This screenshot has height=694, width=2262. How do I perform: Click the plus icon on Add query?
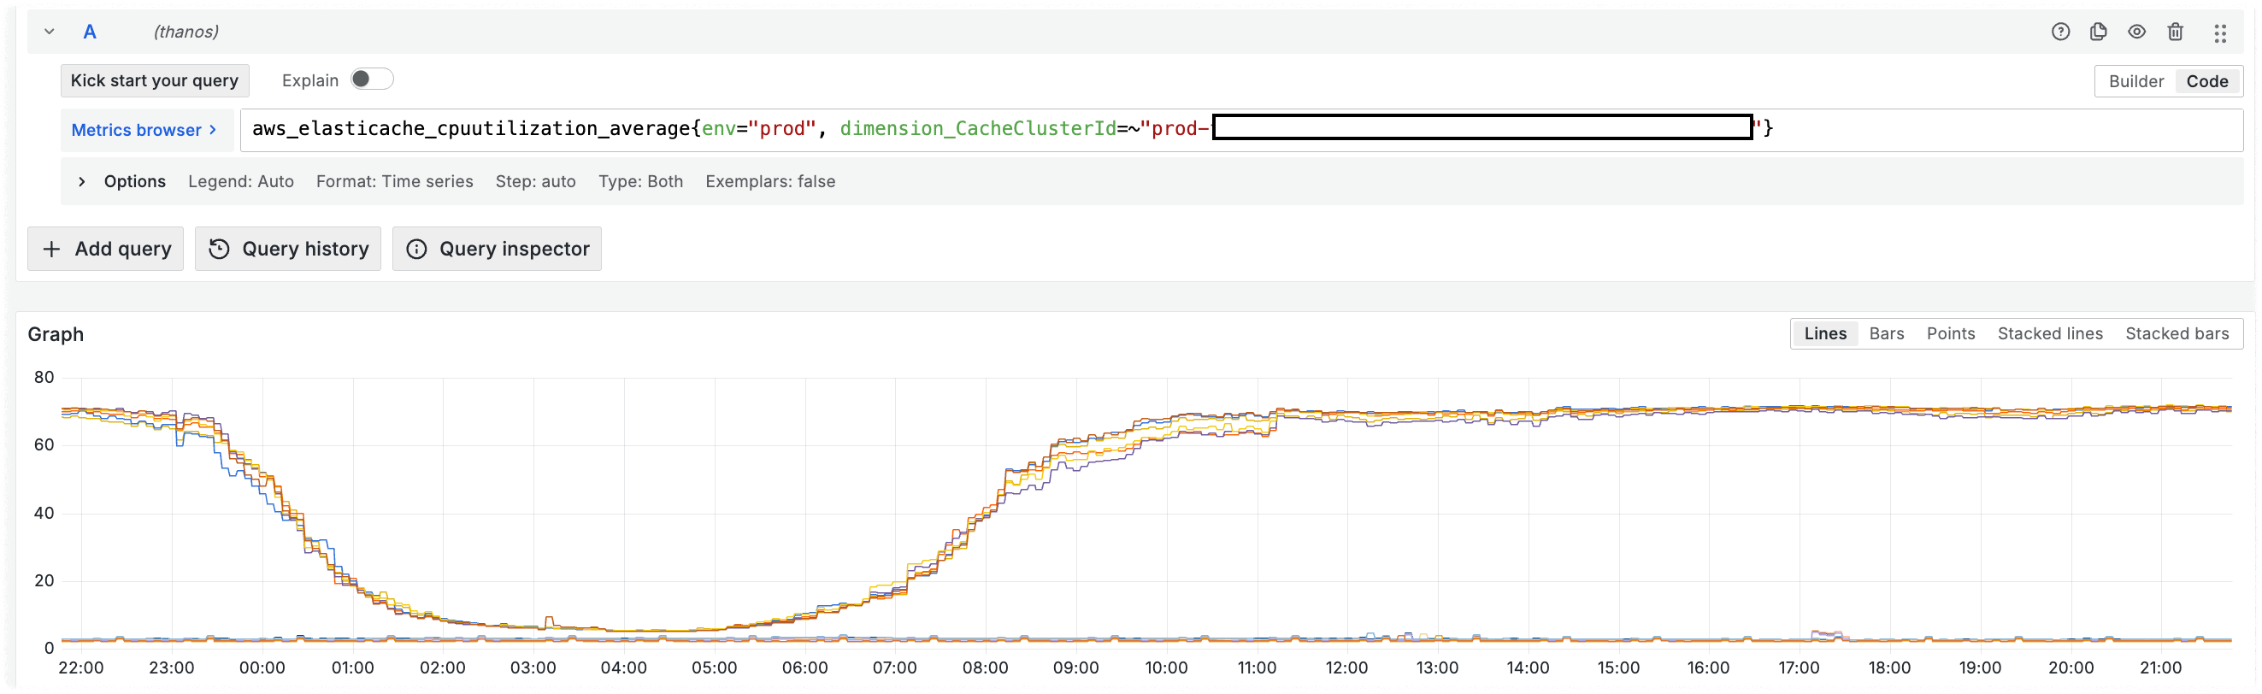click(x=52, y=250)
